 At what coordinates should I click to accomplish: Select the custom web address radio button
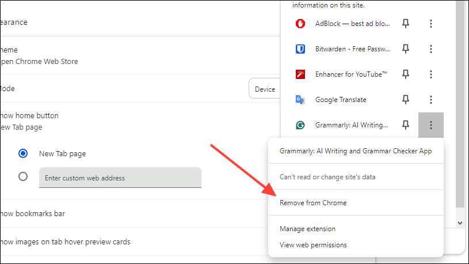point(23,176)
